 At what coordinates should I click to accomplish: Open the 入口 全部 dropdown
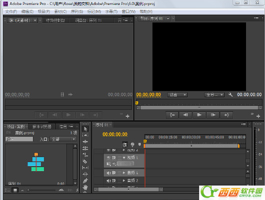point(63,139)
